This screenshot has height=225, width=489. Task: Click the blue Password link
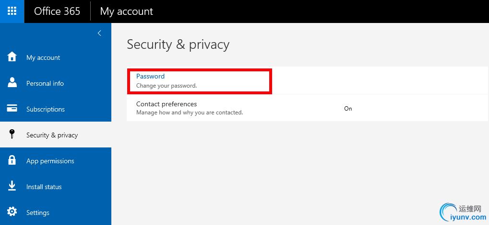[x=150, y=76]
